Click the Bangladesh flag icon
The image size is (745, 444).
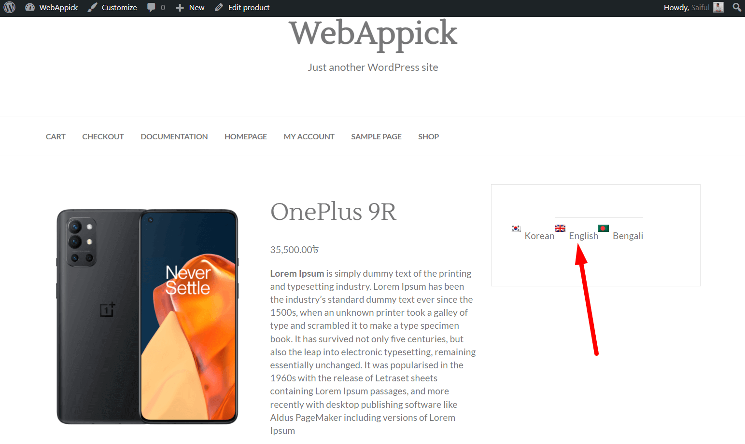(x=604, y=228)
